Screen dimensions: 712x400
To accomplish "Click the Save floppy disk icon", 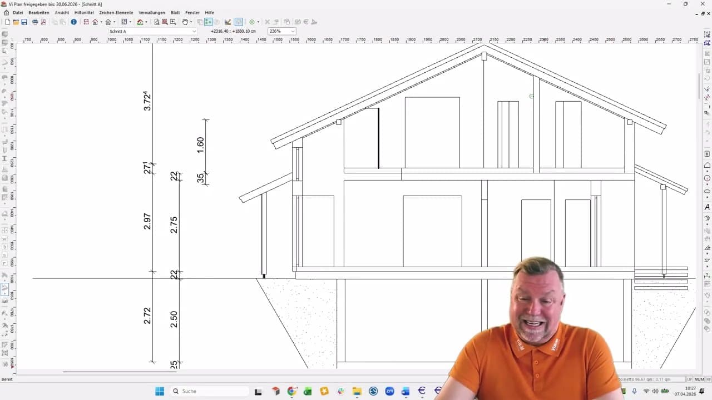I will [24, 22].
